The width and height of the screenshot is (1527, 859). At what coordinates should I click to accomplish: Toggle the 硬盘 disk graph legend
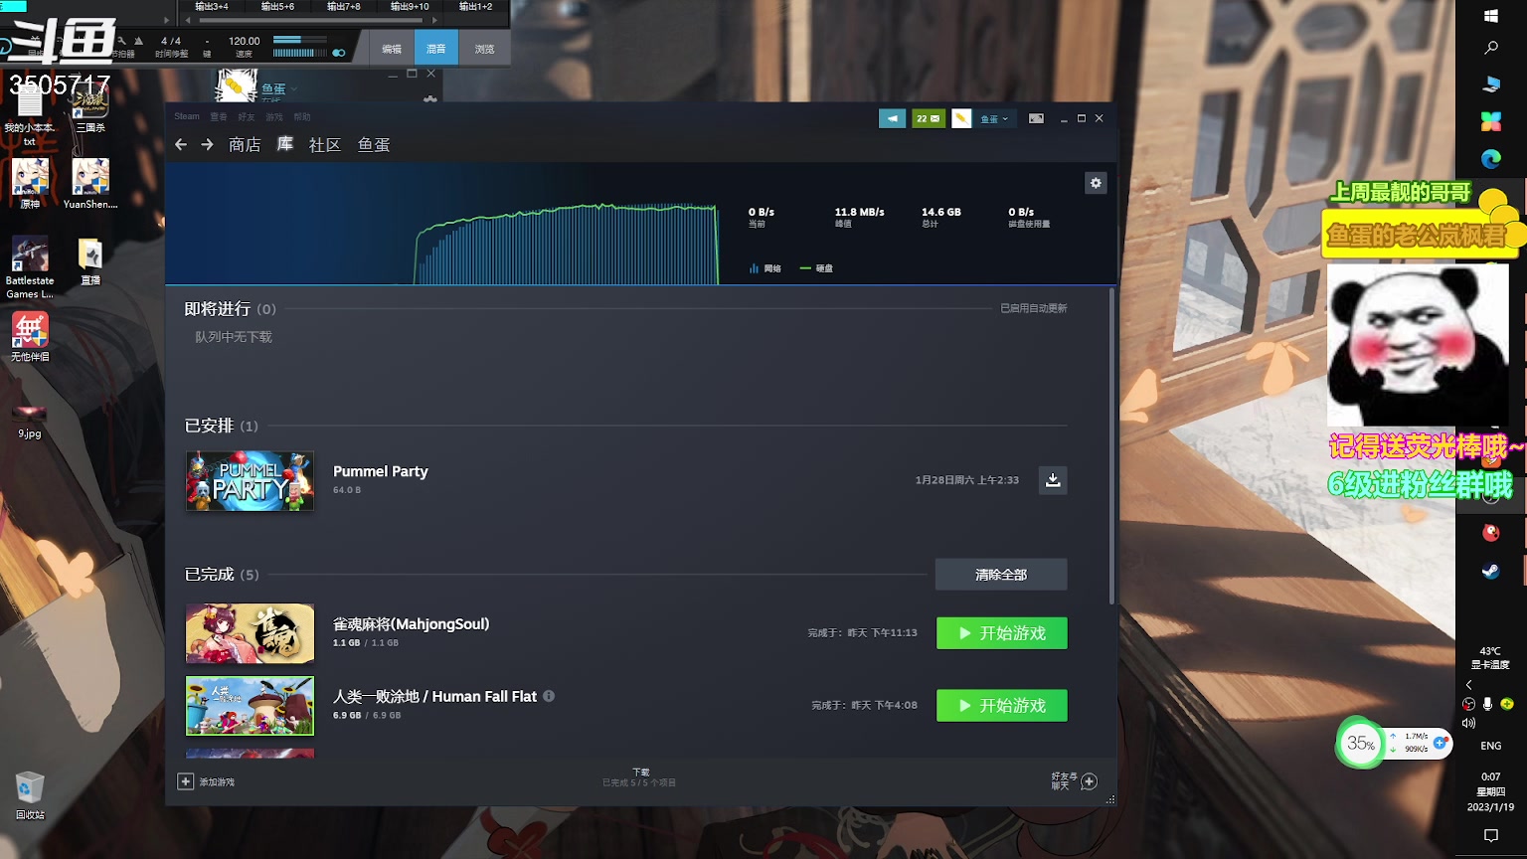(x=816, y=268)
